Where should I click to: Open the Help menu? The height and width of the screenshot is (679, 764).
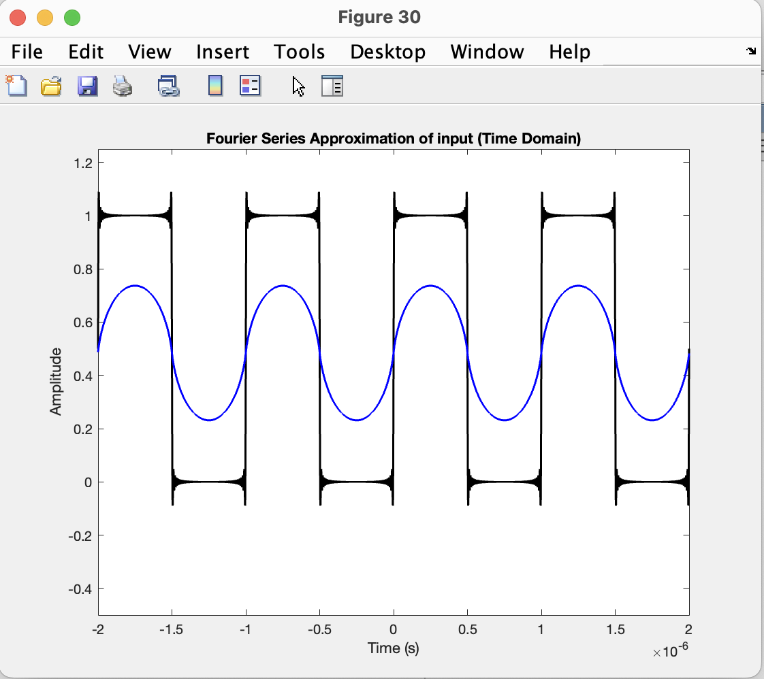click(x=570, y=52)
